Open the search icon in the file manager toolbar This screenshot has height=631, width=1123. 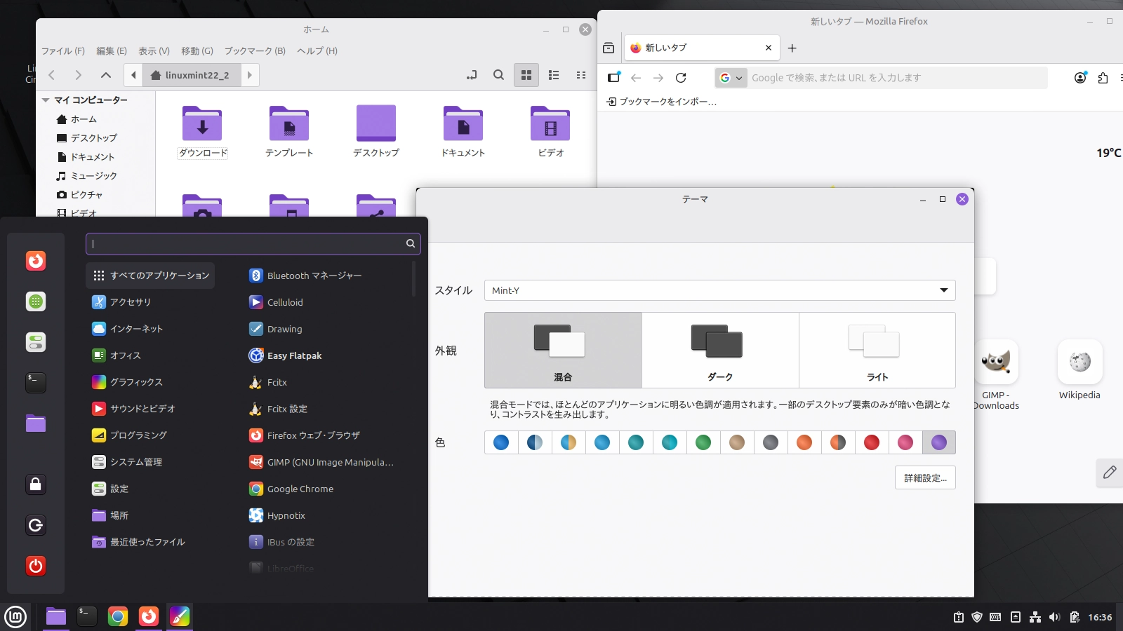498,75
